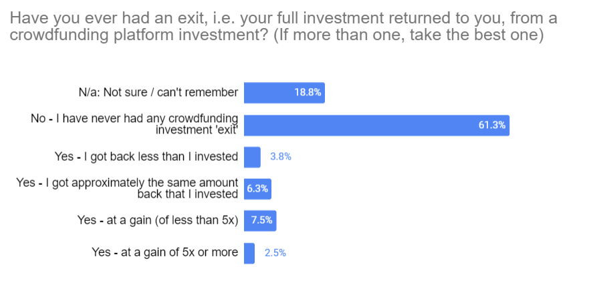Screen dimensions: 589x283
Task: Click the 6.3% value label
Action: coord(257,189)
